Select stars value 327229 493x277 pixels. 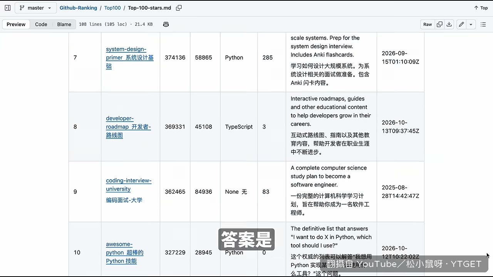[x=175, y=252]
